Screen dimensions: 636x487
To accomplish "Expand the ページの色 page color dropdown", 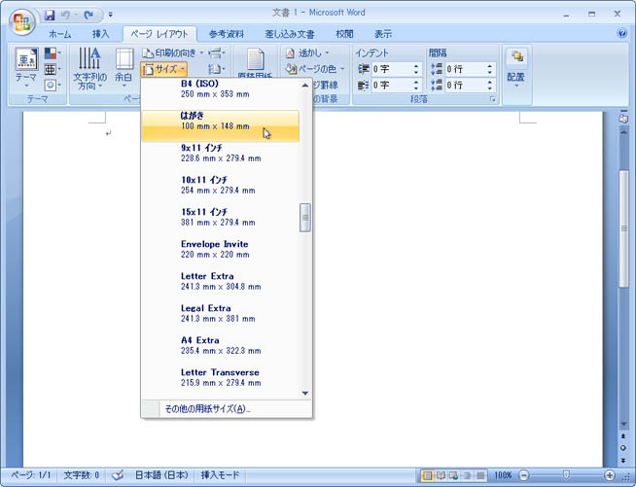I will (311, 69).
